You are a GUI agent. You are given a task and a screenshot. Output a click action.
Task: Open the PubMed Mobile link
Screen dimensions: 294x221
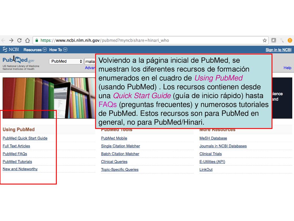[114, 138]
